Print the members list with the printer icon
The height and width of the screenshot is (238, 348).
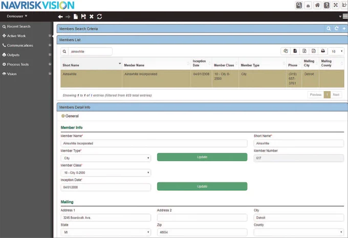tap(323, 51)
